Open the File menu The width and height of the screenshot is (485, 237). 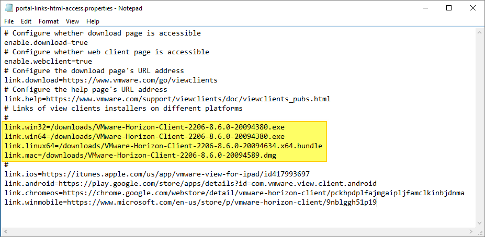coord(9,21)
